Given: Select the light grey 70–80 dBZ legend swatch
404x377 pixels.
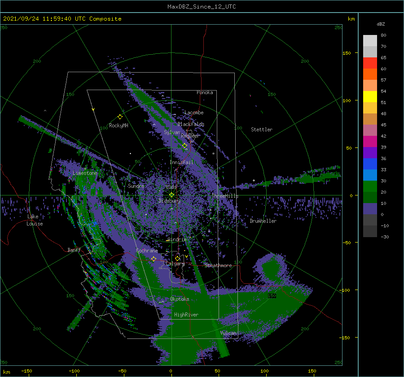Looking at the screenshot, I should (370, 40).
